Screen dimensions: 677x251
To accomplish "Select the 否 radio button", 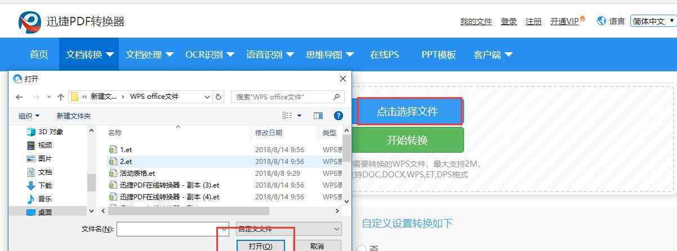I will click(x=361, y=248).
